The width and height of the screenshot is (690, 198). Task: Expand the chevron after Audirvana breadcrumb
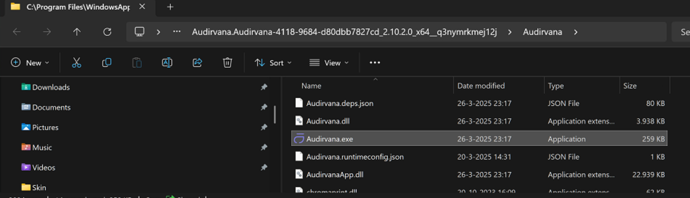576,32
